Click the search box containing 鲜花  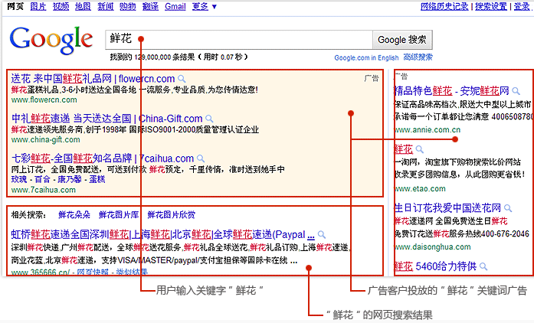[238, 39]
